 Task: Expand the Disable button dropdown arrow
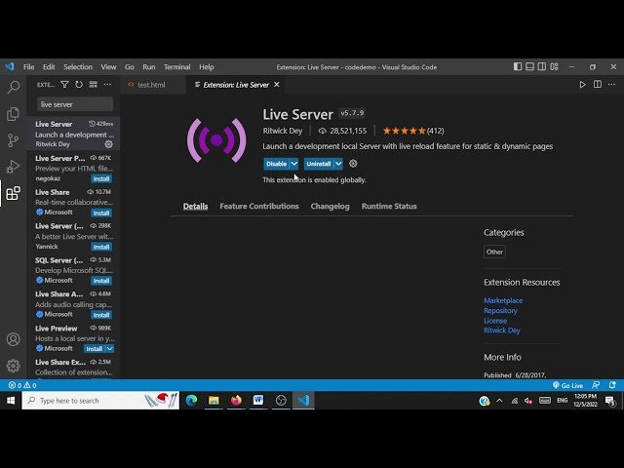click(293, 164)
